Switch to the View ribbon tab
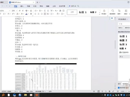 pos(48,6)
